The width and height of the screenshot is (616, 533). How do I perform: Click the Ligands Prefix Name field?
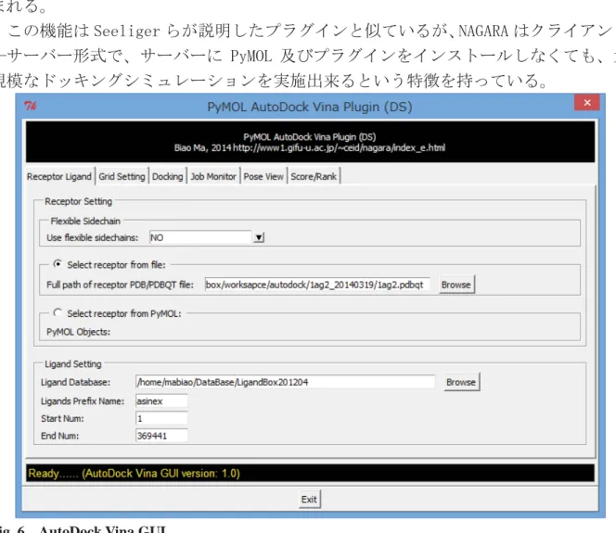tap(161, 401)
